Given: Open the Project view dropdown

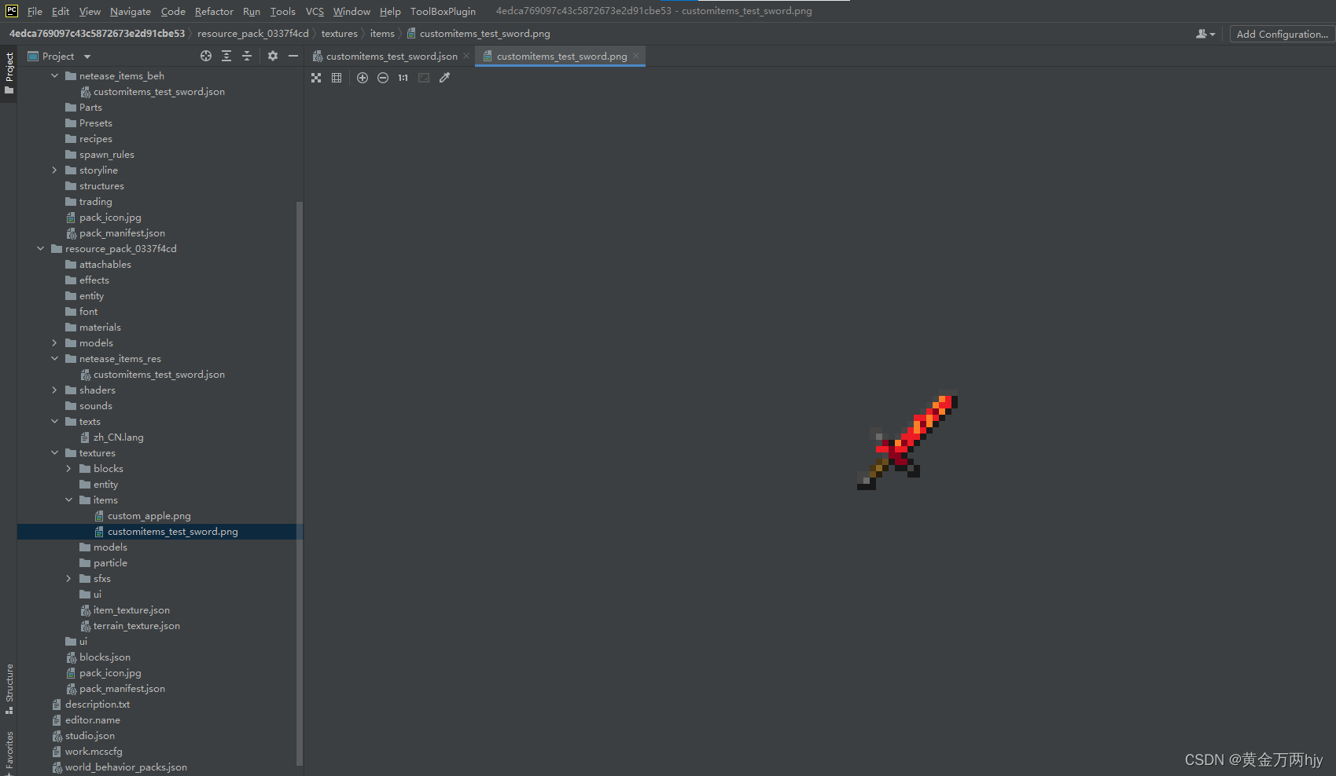Looking at the screenshot, I should point(87,57).
